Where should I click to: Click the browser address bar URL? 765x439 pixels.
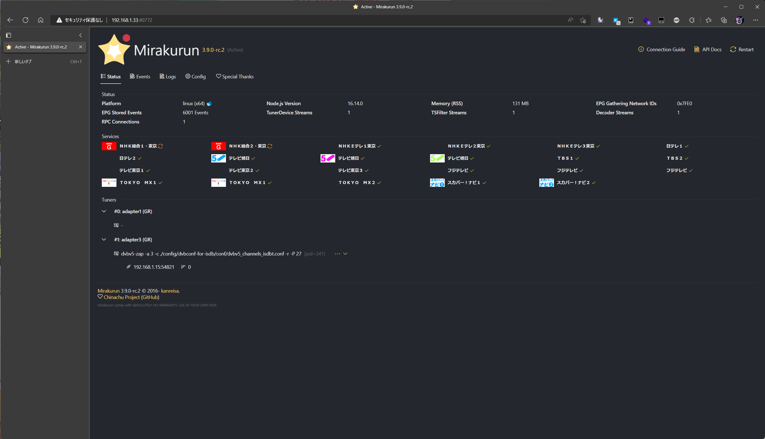pos(132,20)
